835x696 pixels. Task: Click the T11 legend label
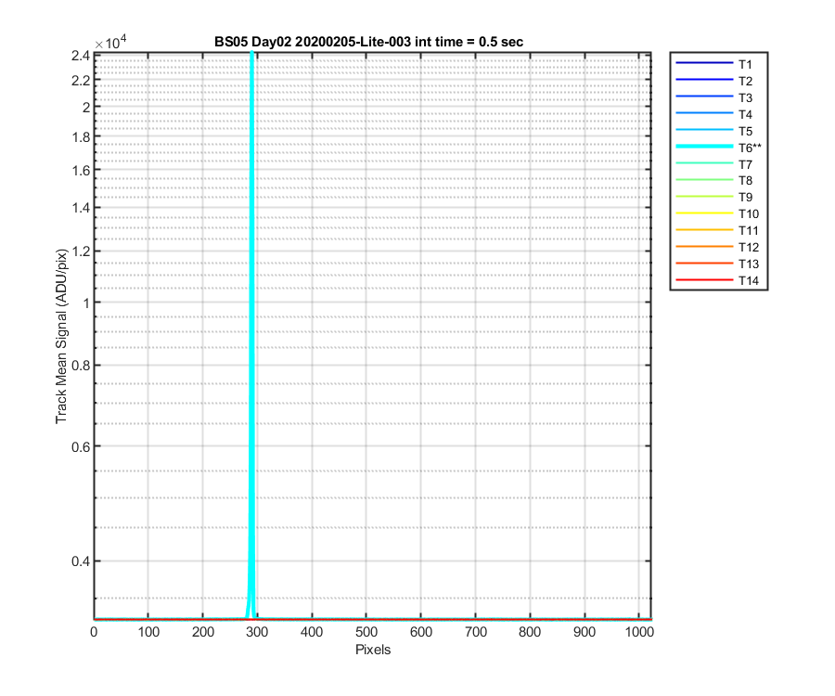748,230
